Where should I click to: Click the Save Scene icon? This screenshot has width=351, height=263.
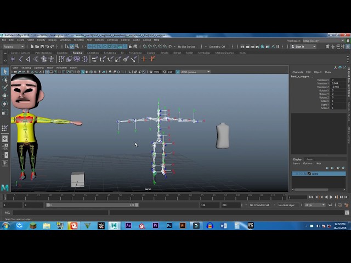42,47
